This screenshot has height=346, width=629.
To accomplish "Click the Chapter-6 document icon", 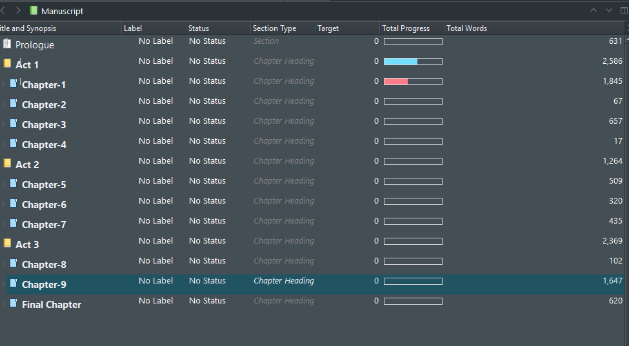I will point(14,203).
